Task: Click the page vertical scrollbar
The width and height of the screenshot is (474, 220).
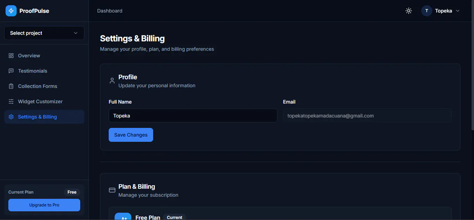Action: pyautogui.click(x=472, y=66)
